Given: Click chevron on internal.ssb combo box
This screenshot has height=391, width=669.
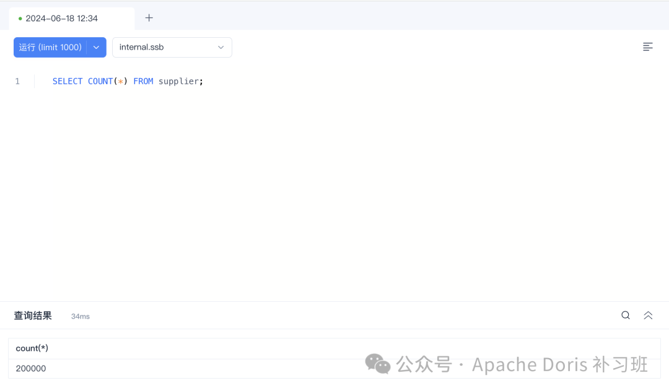Looking at the screenshot, I should (x=221, y=47).
